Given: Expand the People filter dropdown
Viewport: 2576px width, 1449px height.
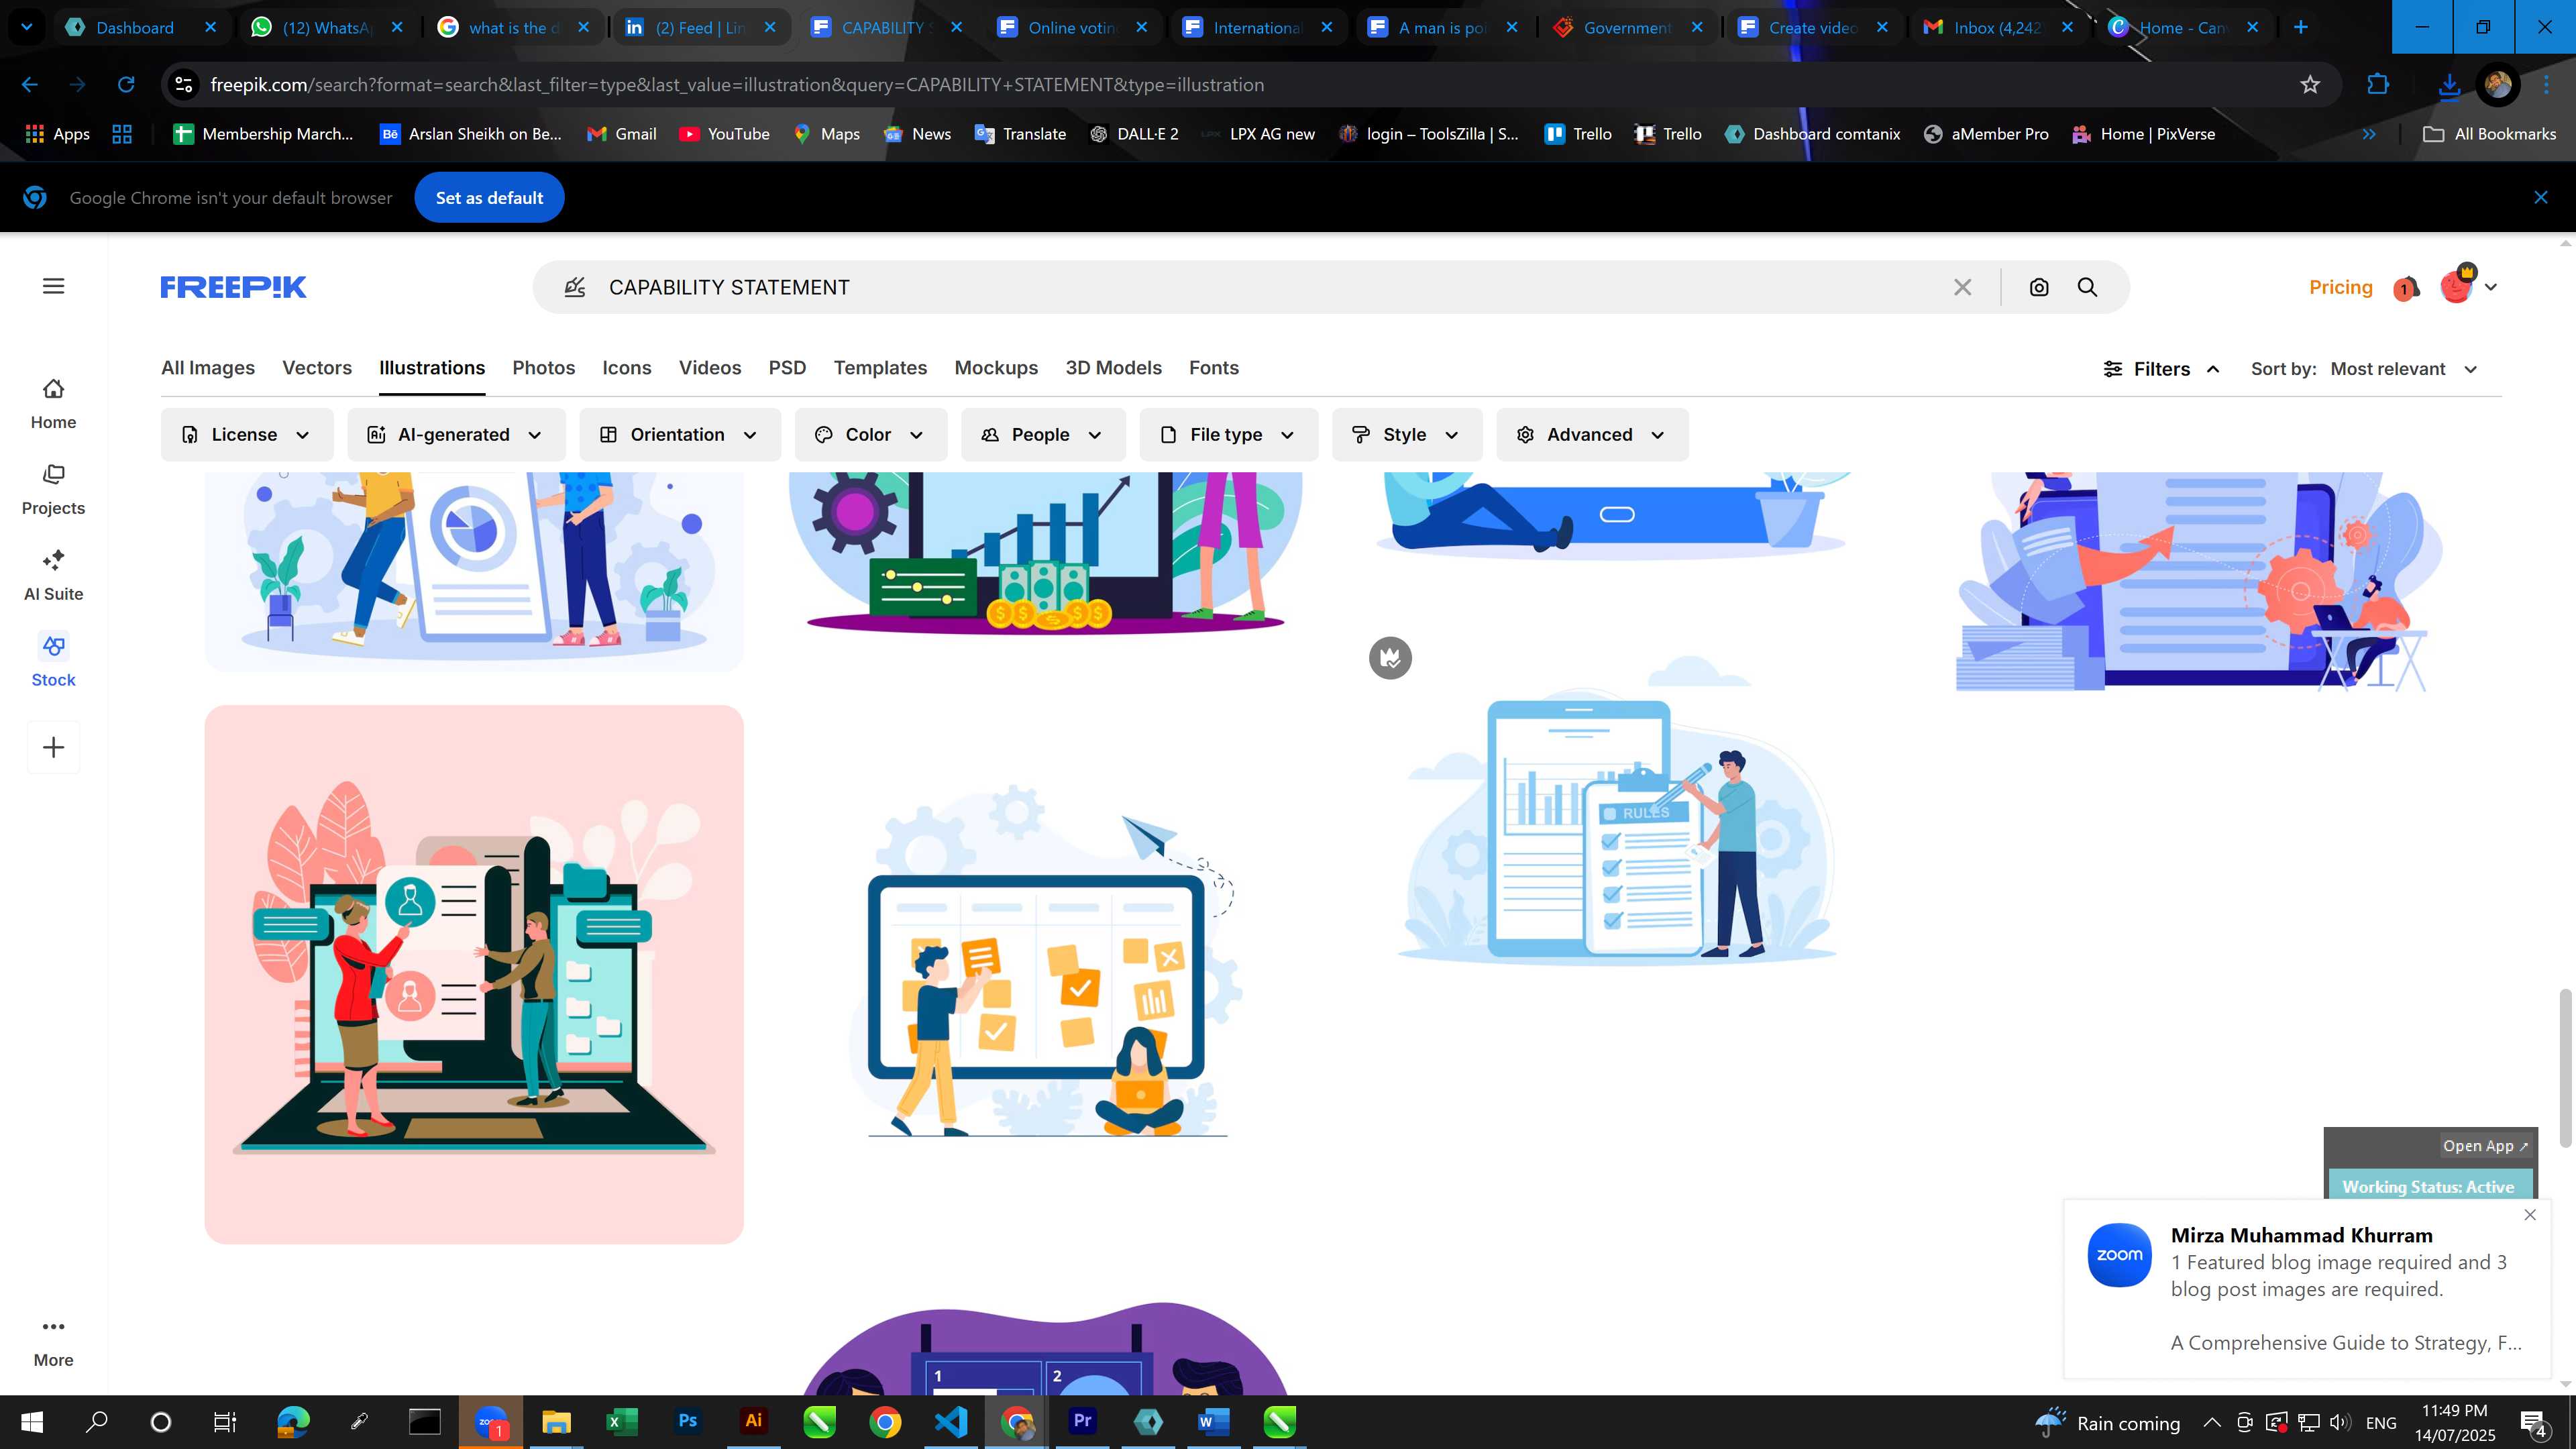Looking at the screenshot, I should pyautogui.click(x=1043, y=435).
